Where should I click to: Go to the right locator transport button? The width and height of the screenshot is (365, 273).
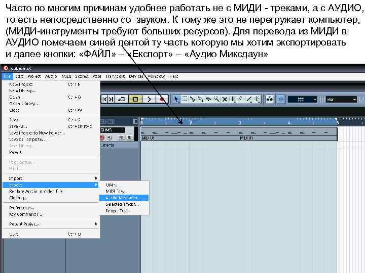point(111,100)
